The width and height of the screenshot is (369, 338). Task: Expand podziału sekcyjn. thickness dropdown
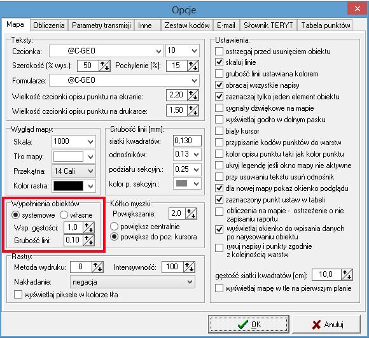click(x=196, y=169)
